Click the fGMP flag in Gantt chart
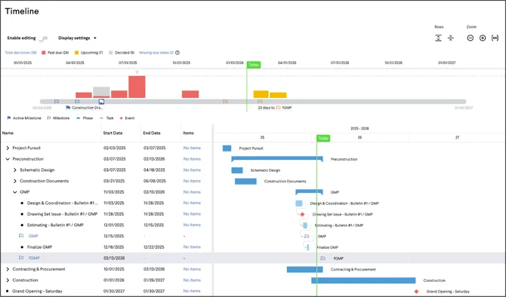Image resolution: width=506 pixels, height=297 pixels. pyautogui.click(x=322, y=259)
